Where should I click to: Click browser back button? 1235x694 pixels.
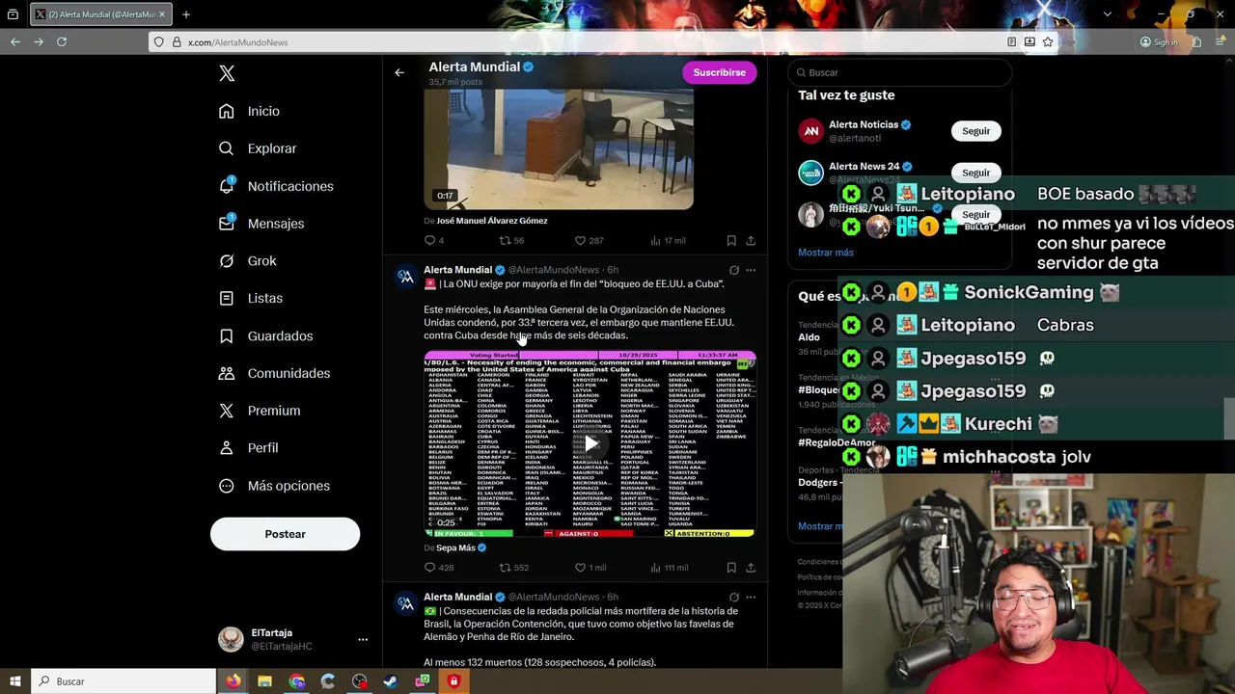pos(15,41)
